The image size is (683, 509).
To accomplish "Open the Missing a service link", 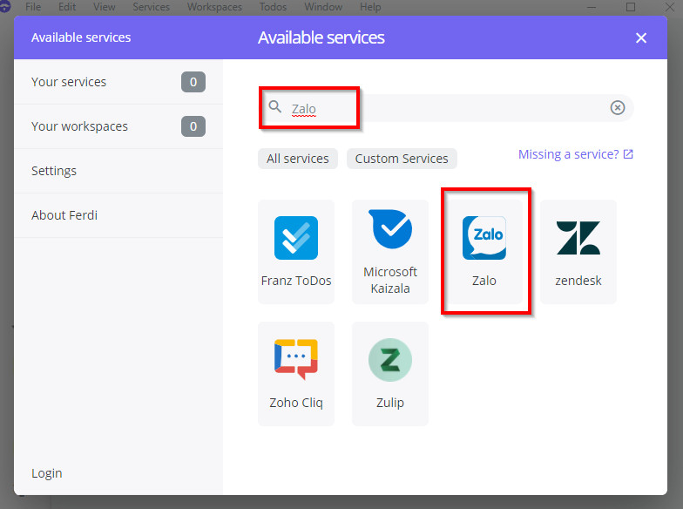I will [x=575, y=154].
